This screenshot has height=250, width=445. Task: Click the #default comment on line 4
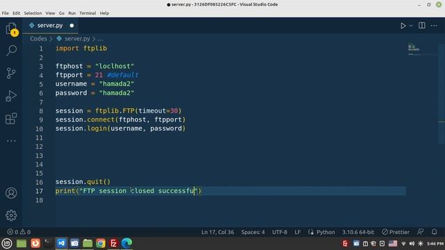tap(122, 75)
